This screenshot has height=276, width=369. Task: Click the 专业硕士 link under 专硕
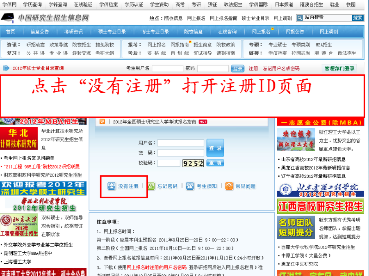tap(278, 45)
